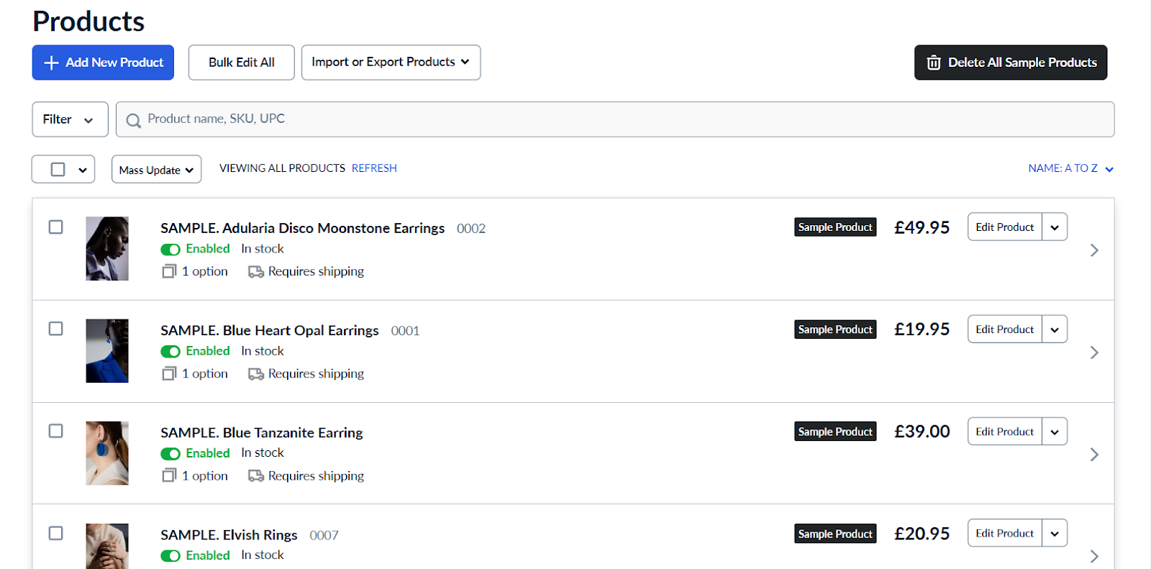
Task: Click the REFRESH link
Action: tap(374, 168)
